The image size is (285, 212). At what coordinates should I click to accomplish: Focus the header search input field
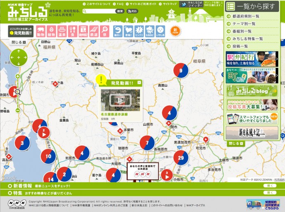point(99,11)
